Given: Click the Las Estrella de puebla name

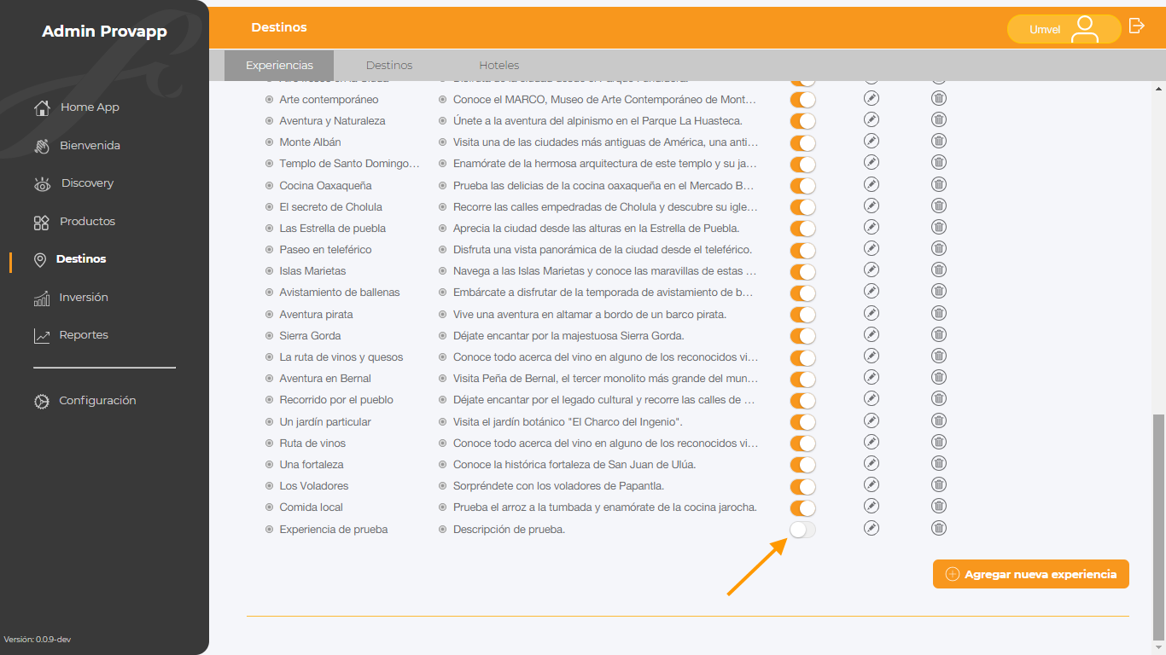Looking at the screenshot, I should pyautogui.click(x=333, y=228).
